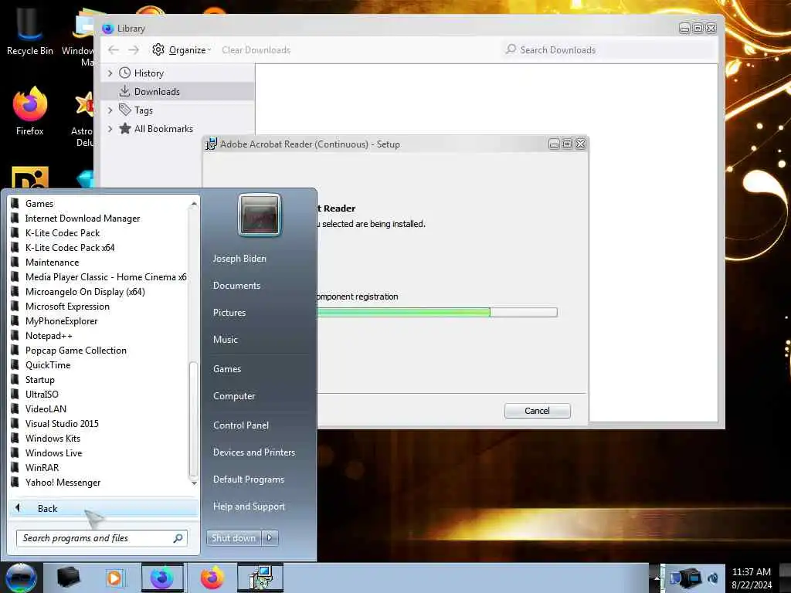
Task: Click the back arrow in Library toolbar
Action: pyautogui.click(x=114, y=50)
